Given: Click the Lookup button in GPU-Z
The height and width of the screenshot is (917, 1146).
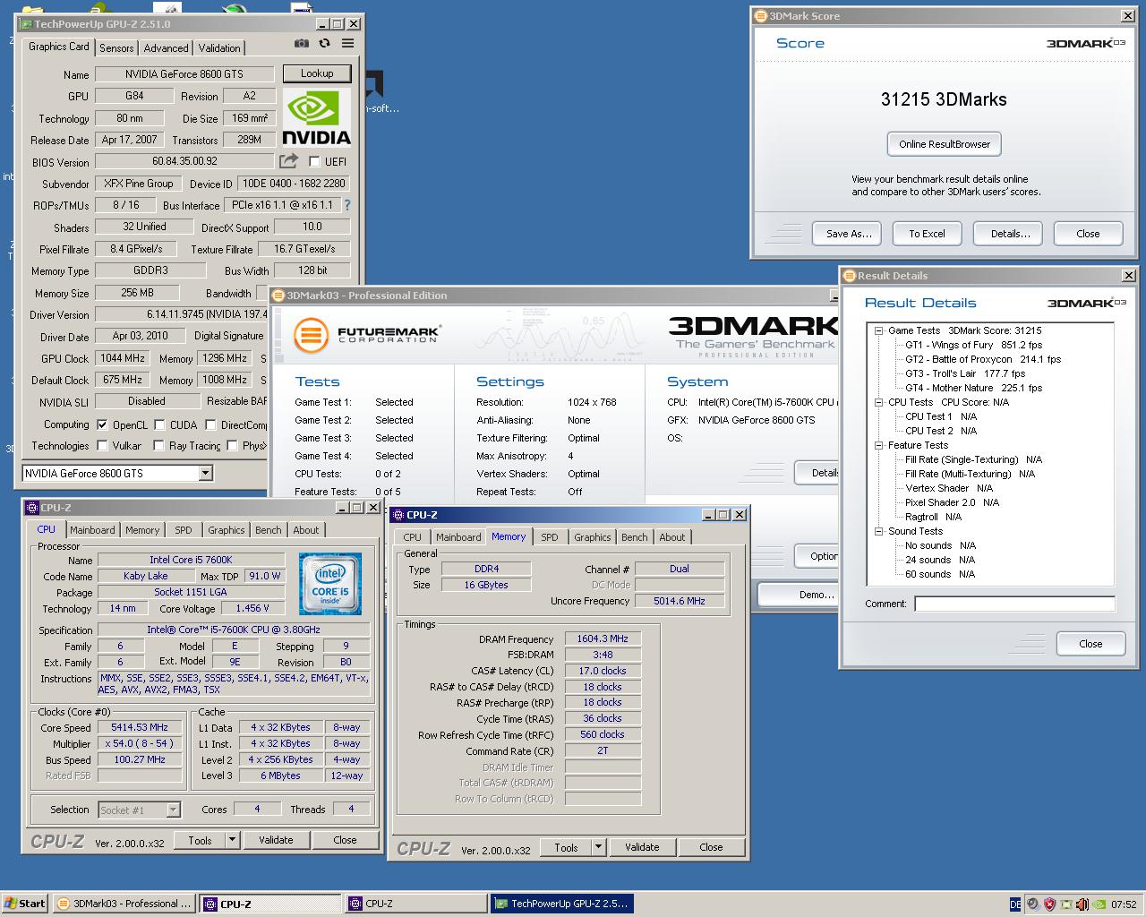Looking at the screenshot, I should pos(317,74).
